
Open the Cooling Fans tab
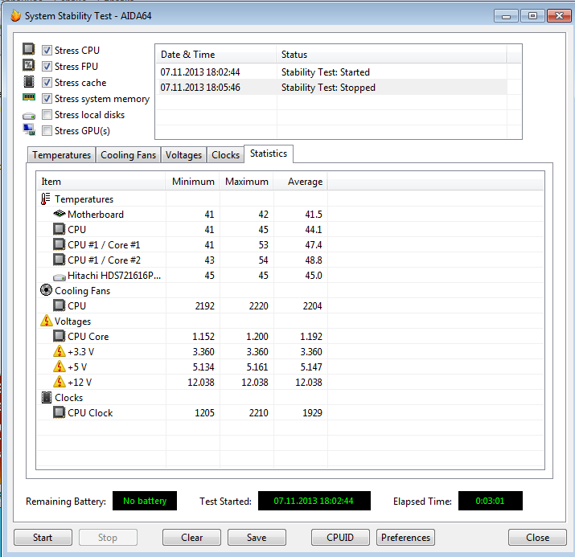129,155
